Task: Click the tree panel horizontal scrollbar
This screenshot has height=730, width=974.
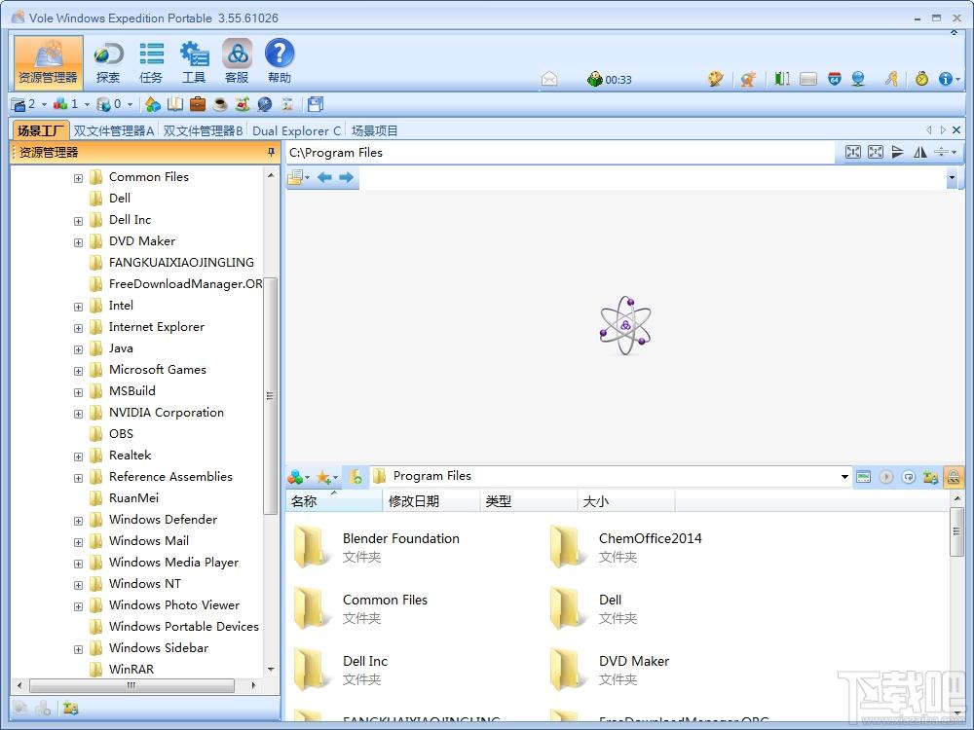Action: 131,685
